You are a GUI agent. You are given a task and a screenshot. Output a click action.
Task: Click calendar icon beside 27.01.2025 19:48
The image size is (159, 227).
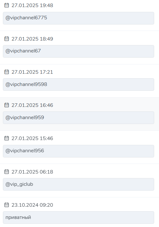(x=6, y=5)
